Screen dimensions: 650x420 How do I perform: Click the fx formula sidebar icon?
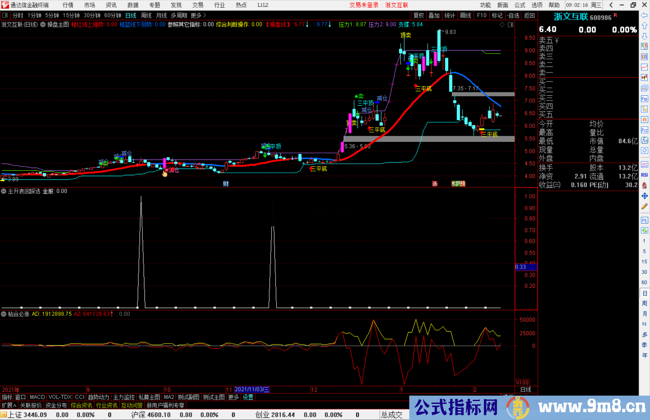point(644,140)
